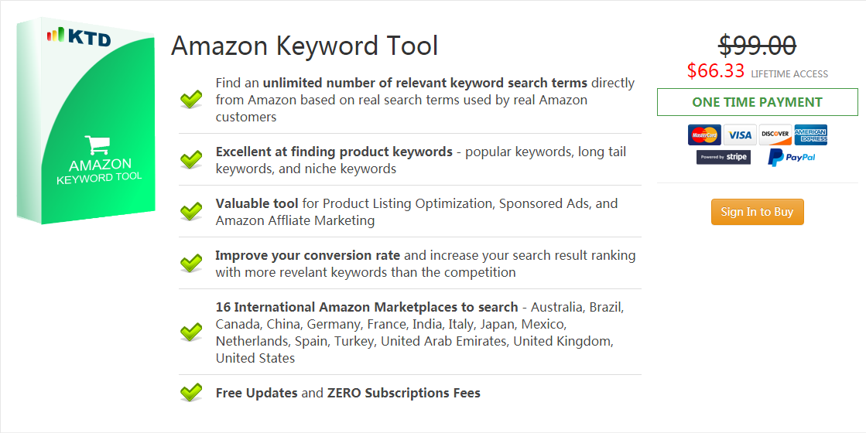This screenshot has width=866, height=433.
Task: Click the shopping cart icon on box
Action: [x=98, y=145]
